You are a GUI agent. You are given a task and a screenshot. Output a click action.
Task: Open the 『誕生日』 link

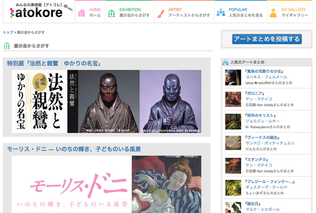253,204
